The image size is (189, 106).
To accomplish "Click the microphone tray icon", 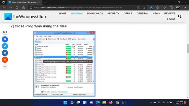I will click(x=159, y=102).
